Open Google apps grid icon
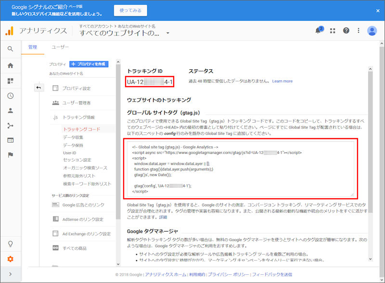The height and width of the screenshot is (283, 385). pos(333,31)
